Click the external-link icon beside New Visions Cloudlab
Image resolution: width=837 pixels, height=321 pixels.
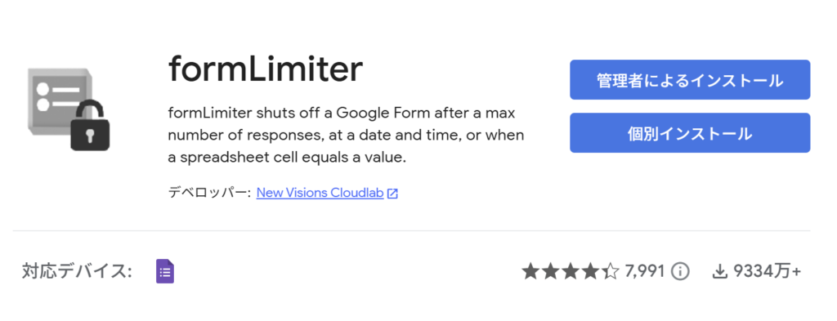(392, 194)
